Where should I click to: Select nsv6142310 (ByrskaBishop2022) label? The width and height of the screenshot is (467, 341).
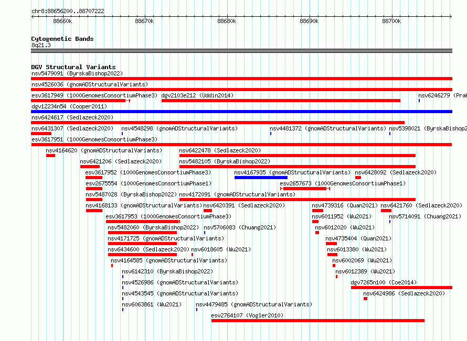click(167, 271)
